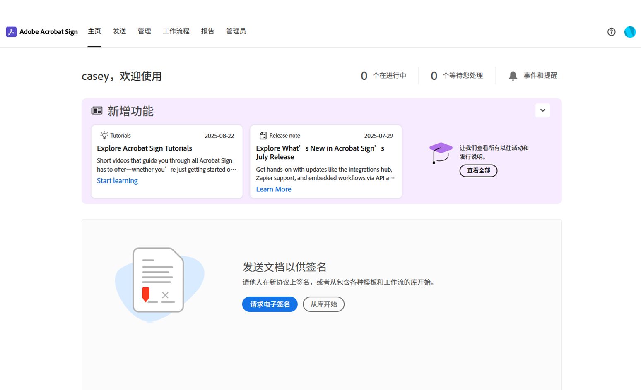This screenshot has height=390, width=641.
Task: Open the 发送 tab
Action: pos(119,31)
